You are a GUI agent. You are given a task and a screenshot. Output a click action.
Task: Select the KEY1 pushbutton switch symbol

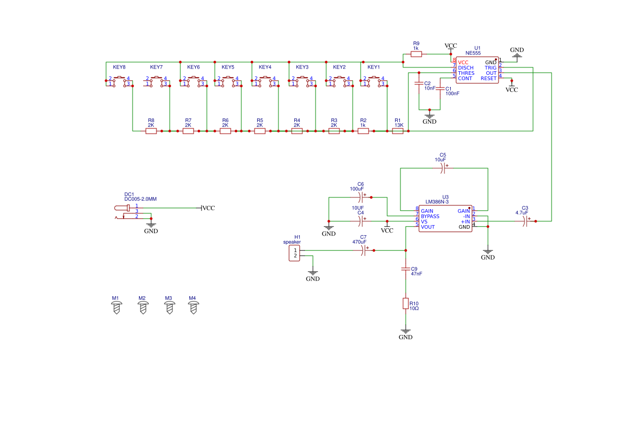374,82
